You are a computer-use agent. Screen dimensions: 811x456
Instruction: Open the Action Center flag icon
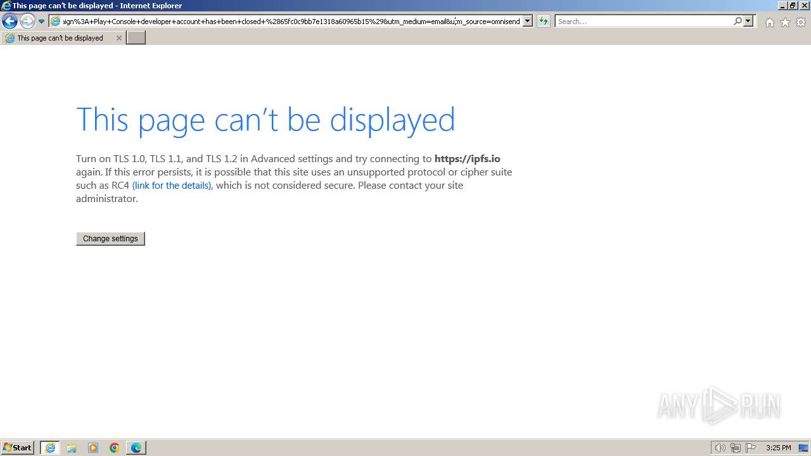pos(751,448)
